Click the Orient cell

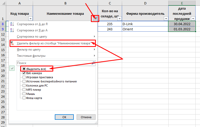click(x=145, y=29)
